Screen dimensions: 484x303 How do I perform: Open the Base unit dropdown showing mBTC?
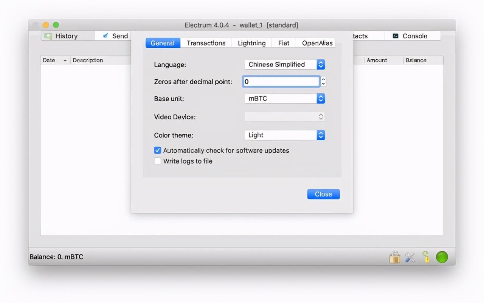point(285,99)
